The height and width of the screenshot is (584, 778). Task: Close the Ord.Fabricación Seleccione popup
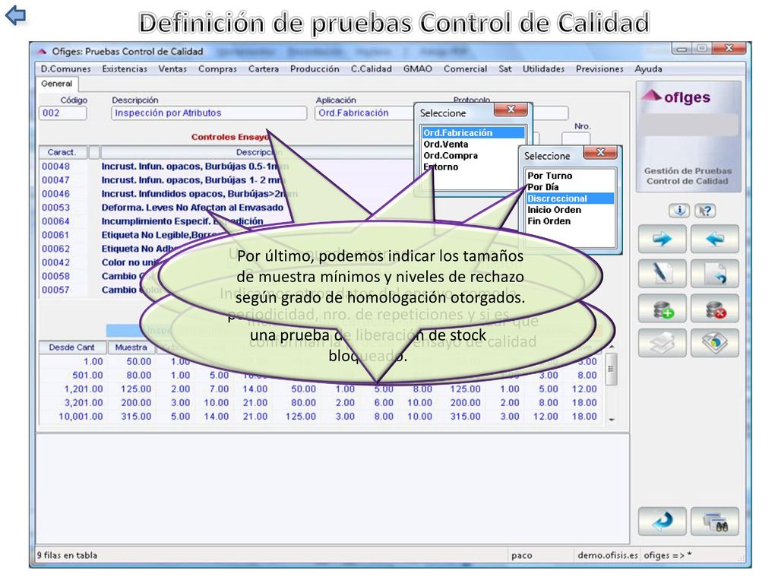[511, 109]
